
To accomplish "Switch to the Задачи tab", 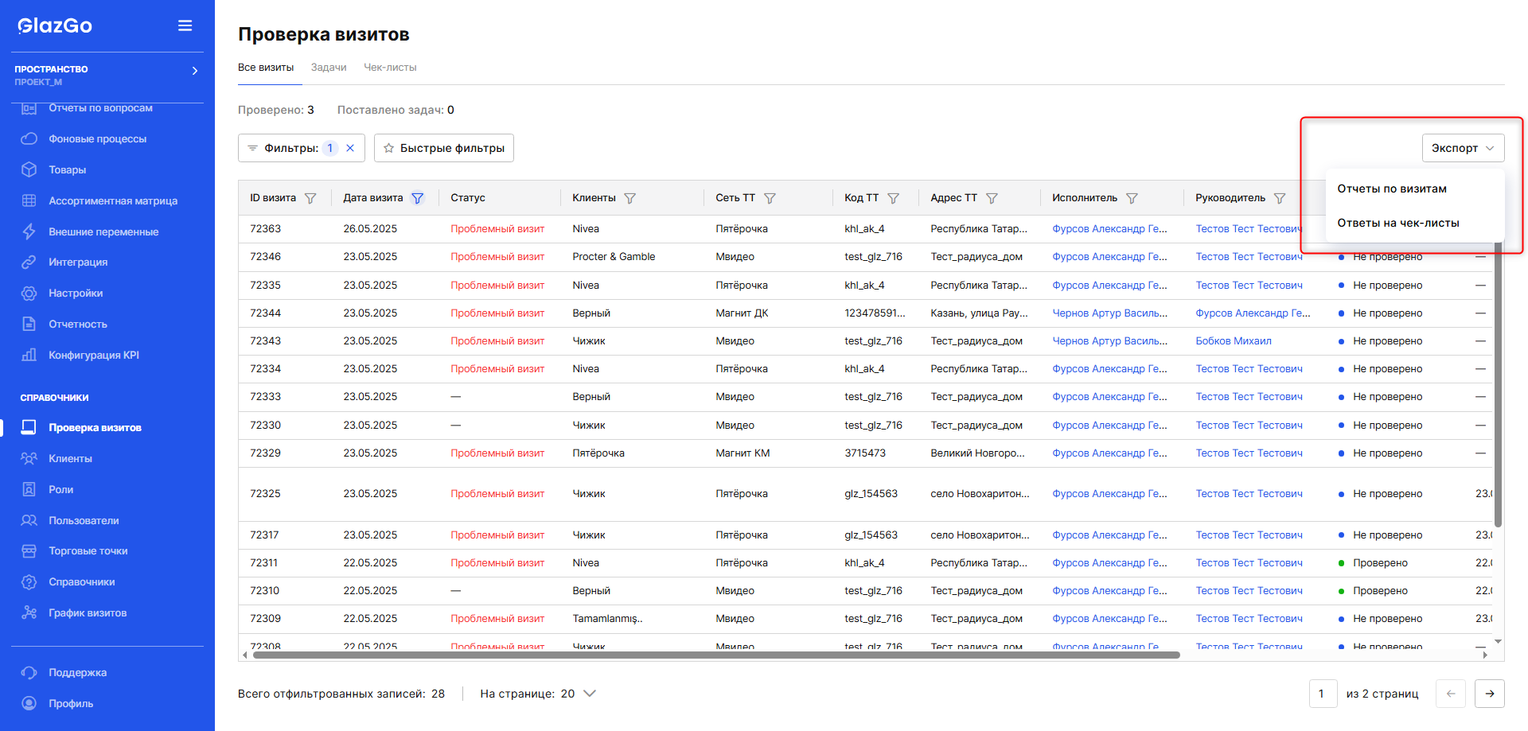I will click(329, 68).
